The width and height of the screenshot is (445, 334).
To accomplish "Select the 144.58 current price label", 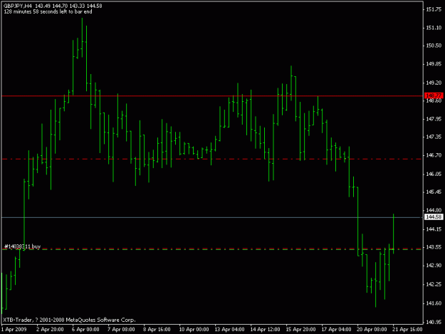I will point(434,217).
